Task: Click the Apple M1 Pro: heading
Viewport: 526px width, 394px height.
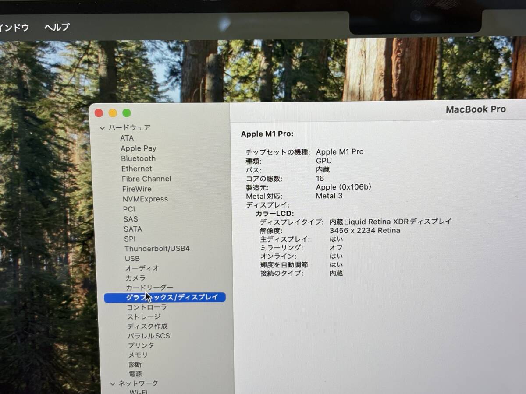Action: [x=267, y=134]
